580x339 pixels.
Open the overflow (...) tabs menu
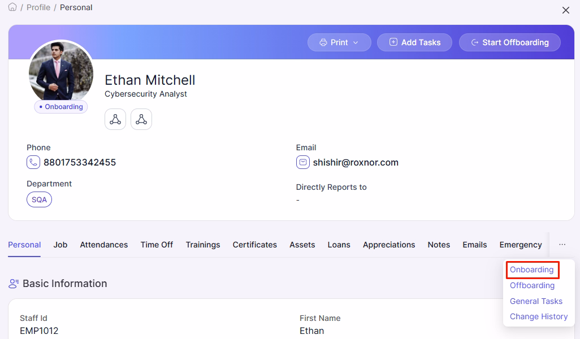562,245
